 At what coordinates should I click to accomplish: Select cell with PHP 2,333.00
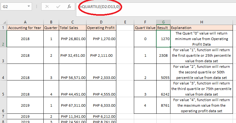pyautogui.click(x=101, y=72)
